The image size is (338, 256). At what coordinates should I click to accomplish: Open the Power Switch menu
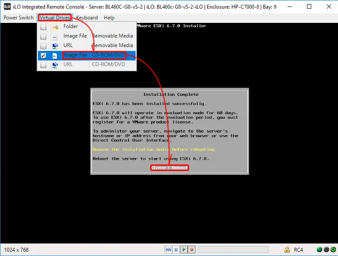[x=19, y=18]
